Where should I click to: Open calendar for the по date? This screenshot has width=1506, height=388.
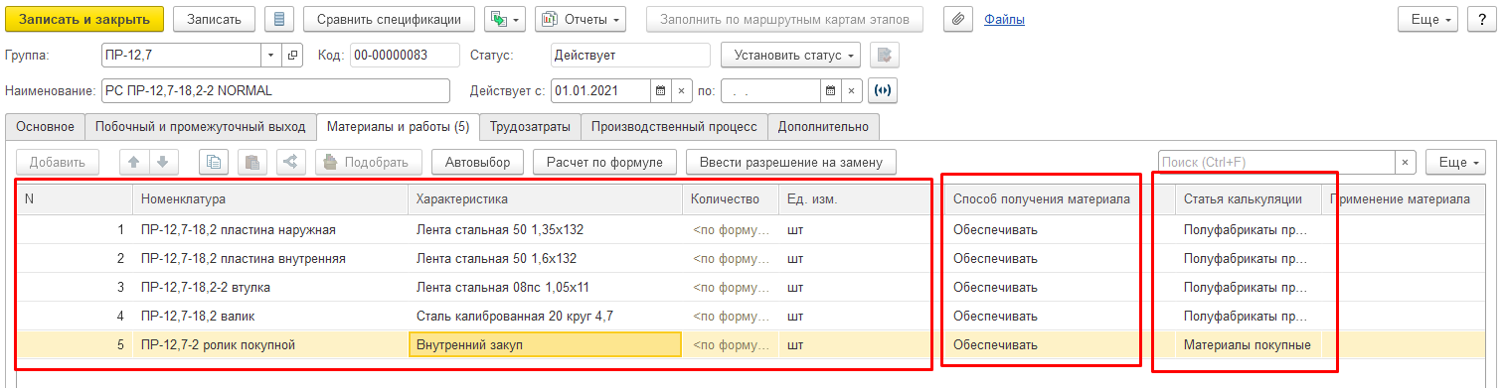pos(831,90)
